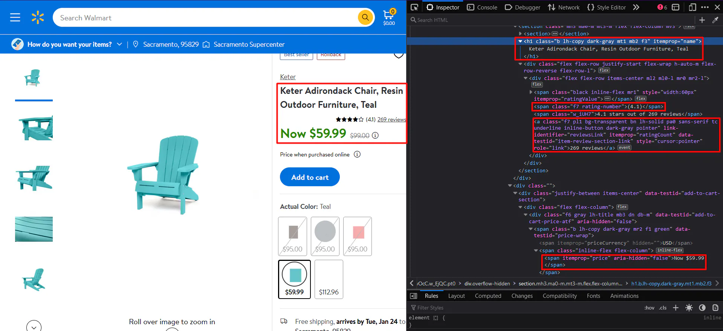Click the Add to cart button
The width and height of the screenshot is (723, 331).
310,177
